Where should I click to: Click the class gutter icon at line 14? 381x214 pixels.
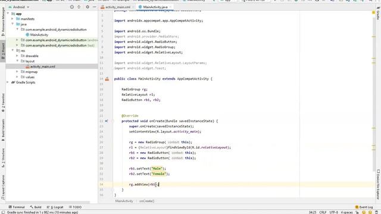107,79
